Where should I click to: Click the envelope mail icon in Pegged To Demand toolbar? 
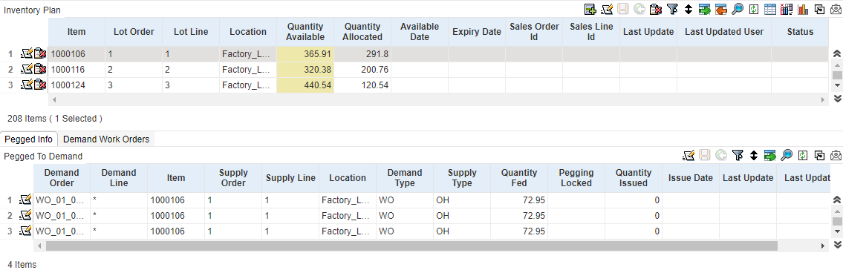[836, 156]
